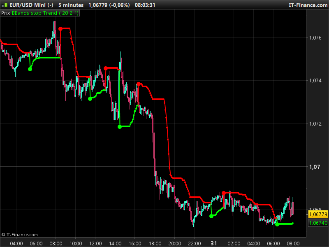Click the 20:00 time axis label
This screenshot has width=329, height=247.
point(174,243)
